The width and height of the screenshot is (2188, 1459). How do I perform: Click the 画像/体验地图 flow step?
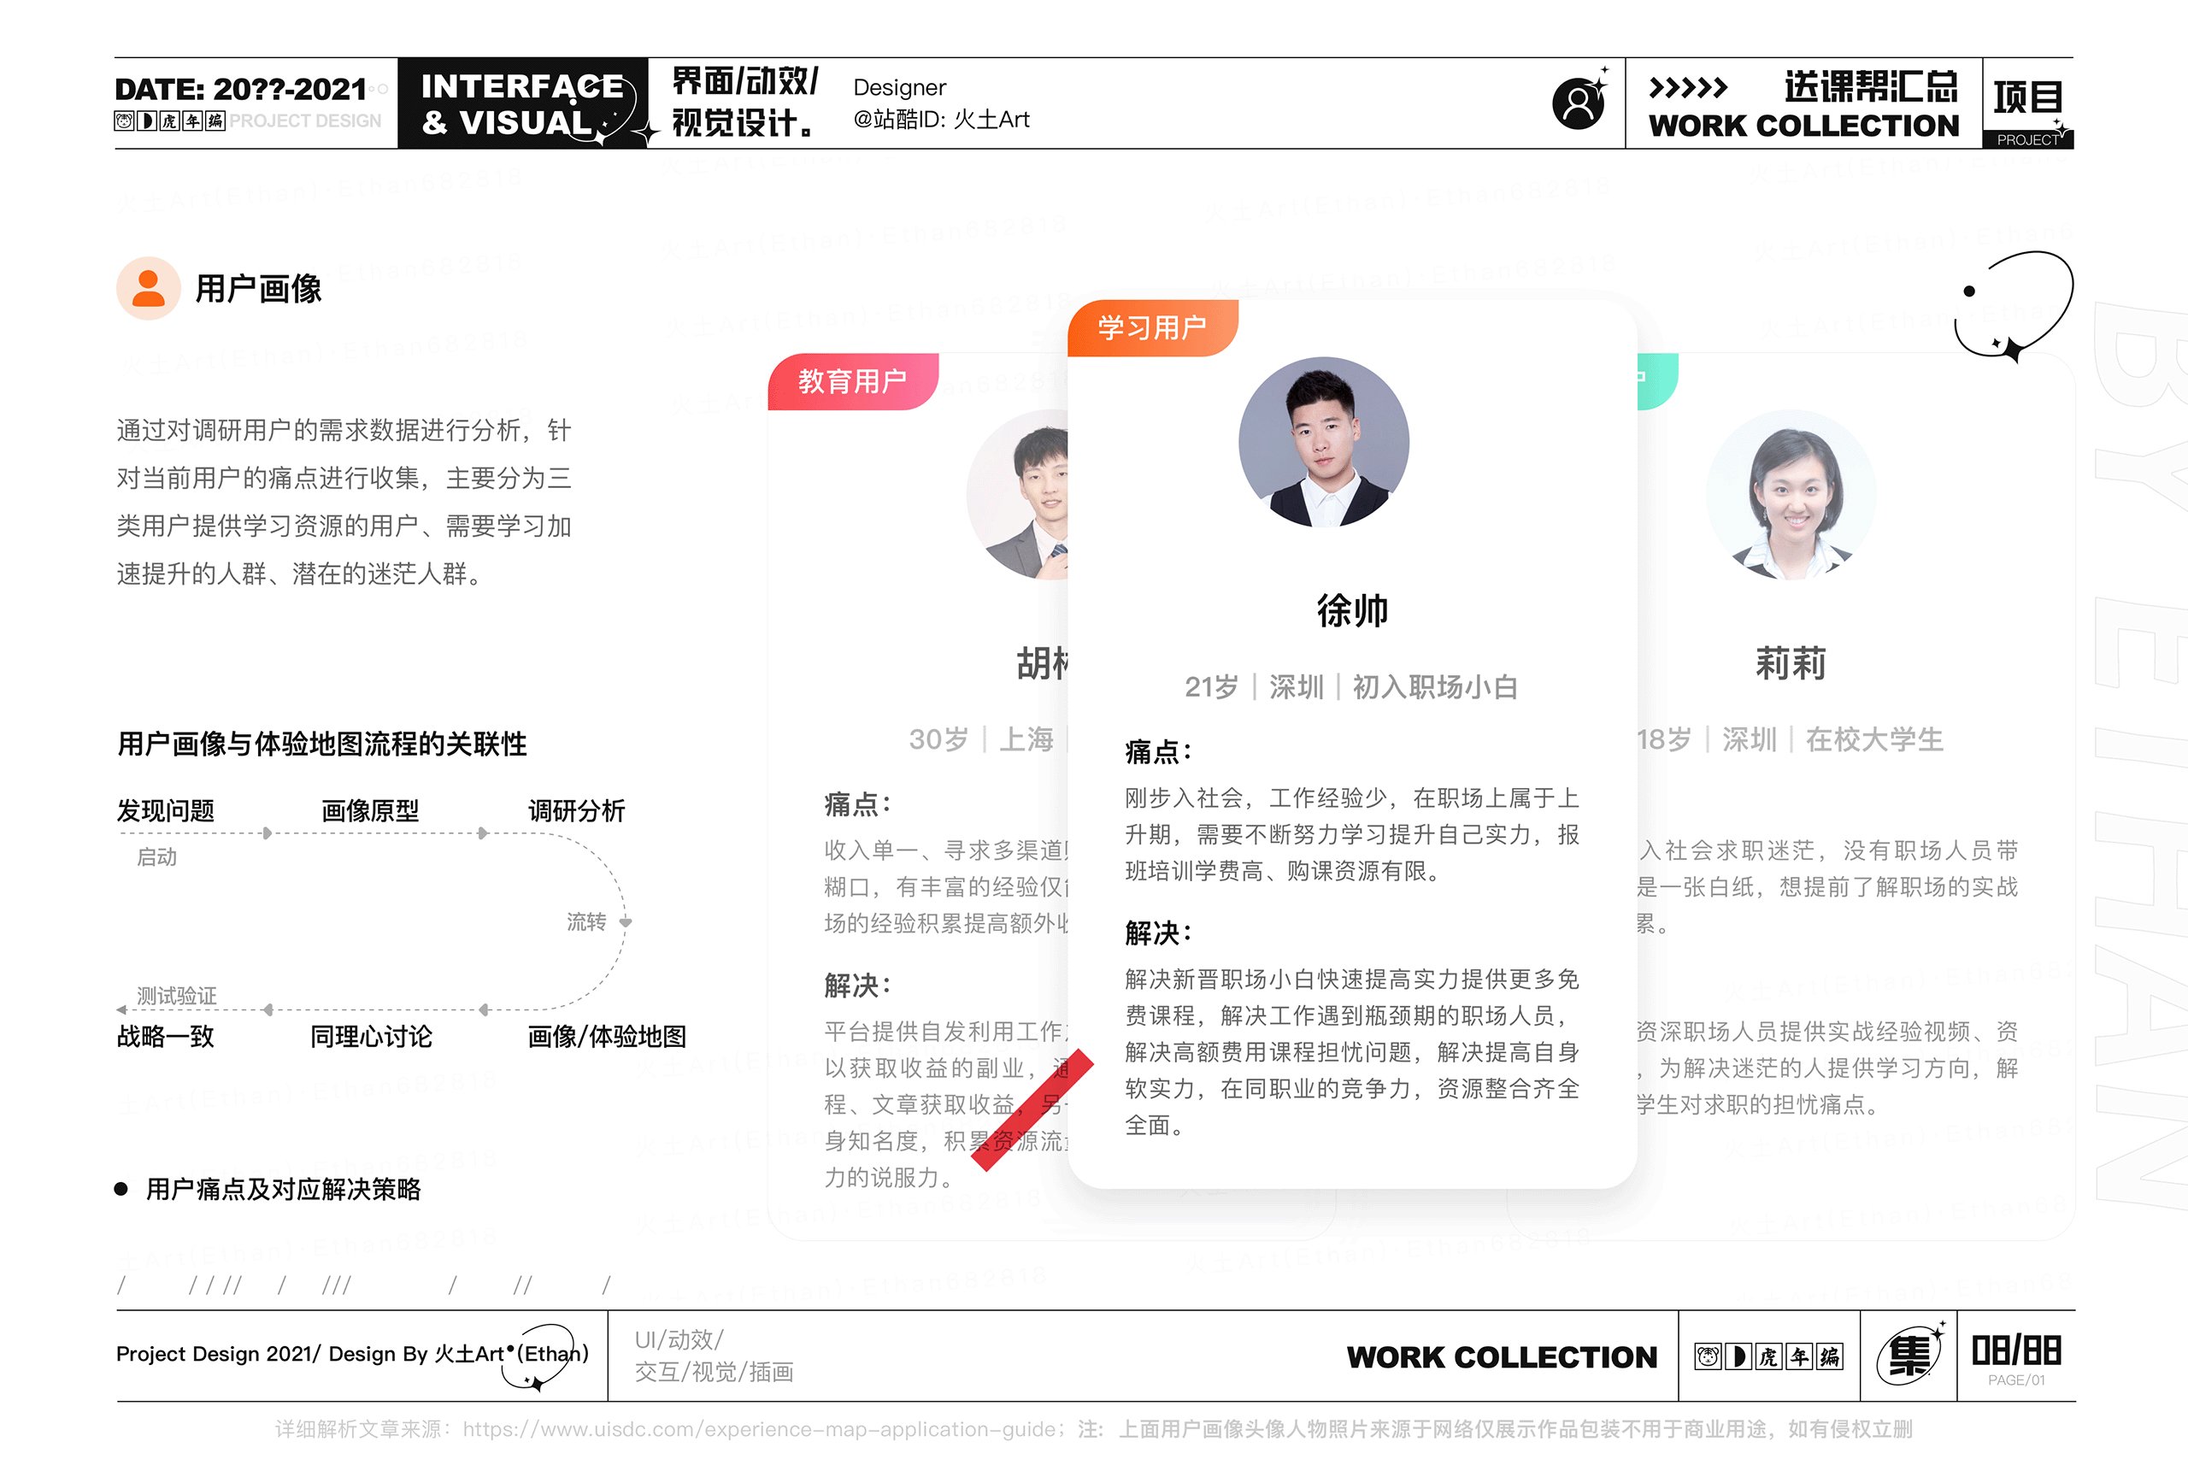pyautogui.click(x=608, y=1037)
